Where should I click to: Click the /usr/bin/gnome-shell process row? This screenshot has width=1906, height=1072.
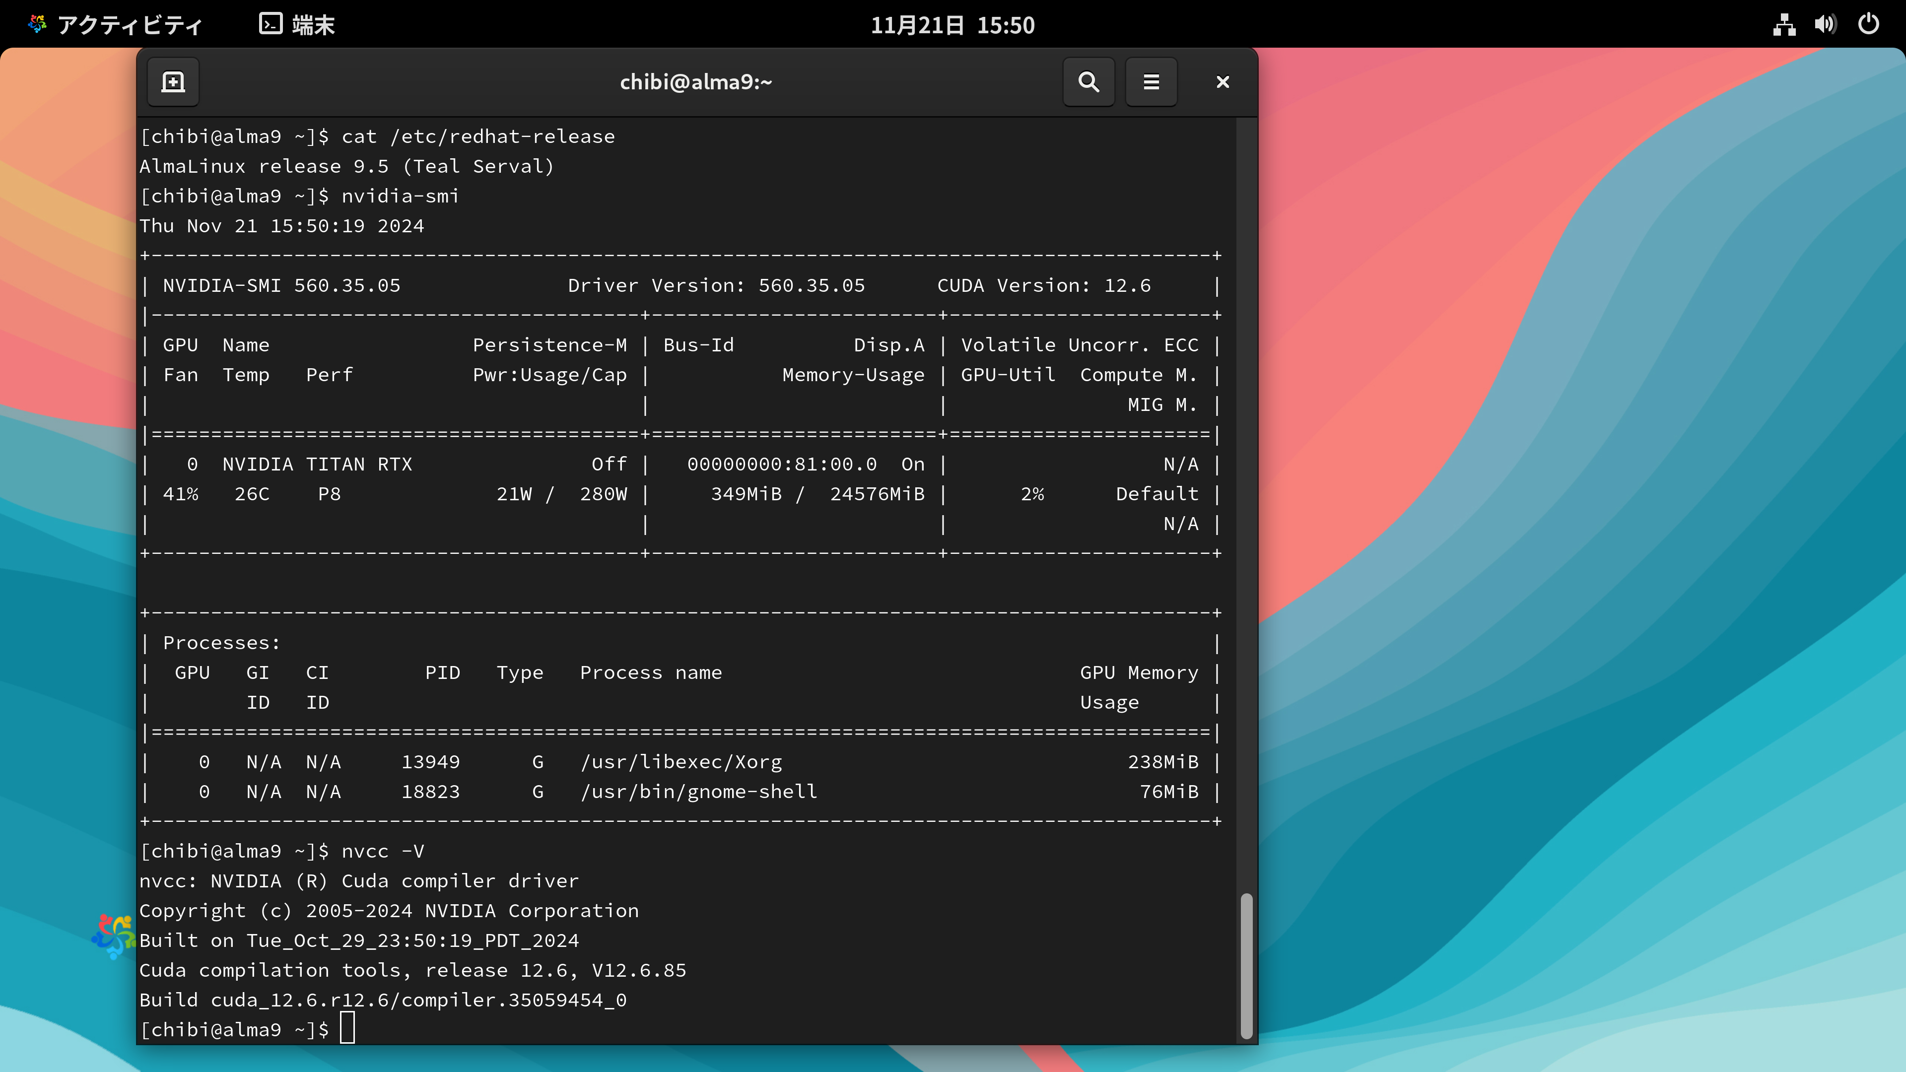click(x=698, y=792)
